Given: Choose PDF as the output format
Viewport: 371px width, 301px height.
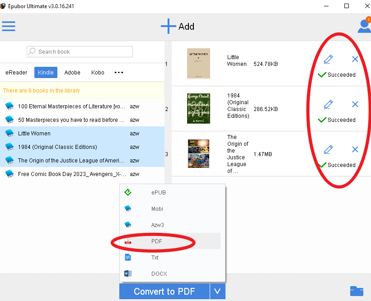Looking at the screenshot, I should [x=172, y=241].
